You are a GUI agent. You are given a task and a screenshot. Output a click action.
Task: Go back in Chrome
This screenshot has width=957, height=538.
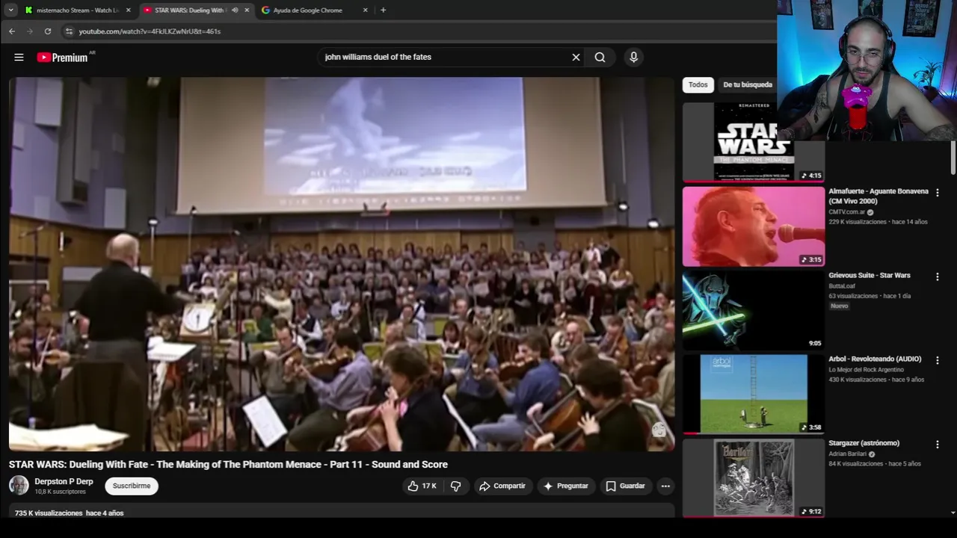click(11, 31)
